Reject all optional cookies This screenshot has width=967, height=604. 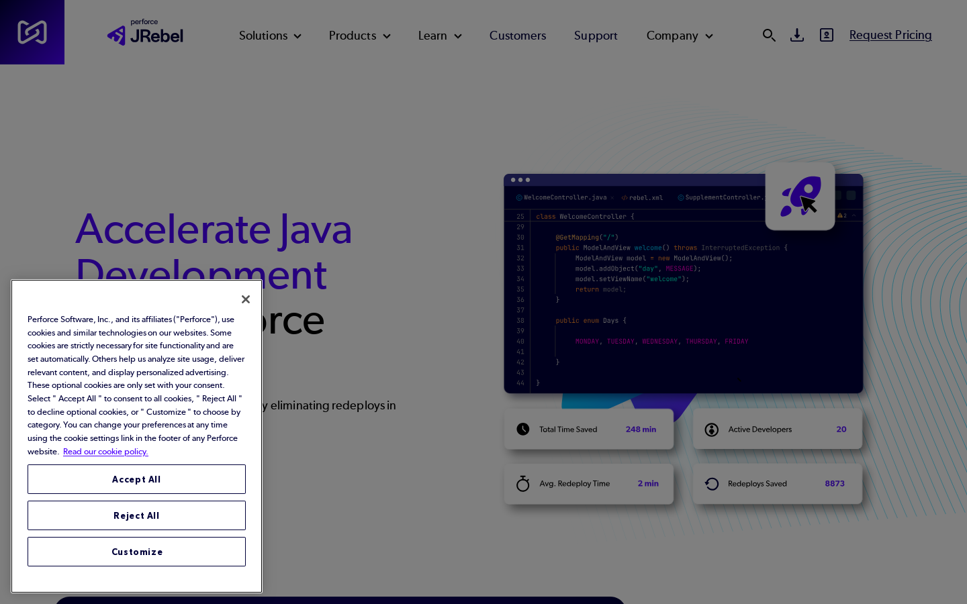coord(136,515)
